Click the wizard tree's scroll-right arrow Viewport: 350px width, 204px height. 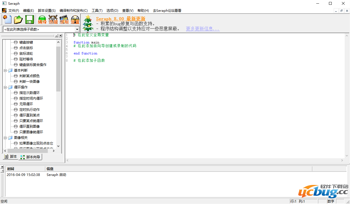[54, 151]
